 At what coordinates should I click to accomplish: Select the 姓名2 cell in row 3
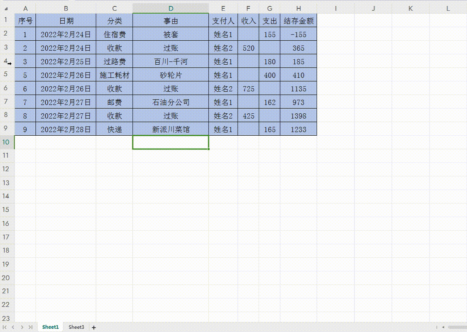[223, 48]
